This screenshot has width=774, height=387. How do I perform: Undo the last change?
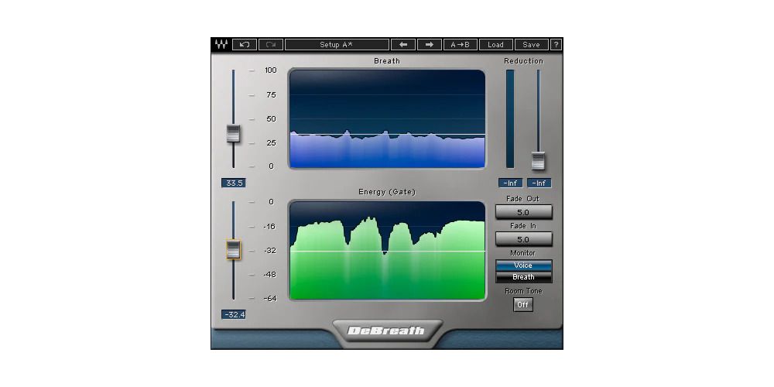[245, 44]
